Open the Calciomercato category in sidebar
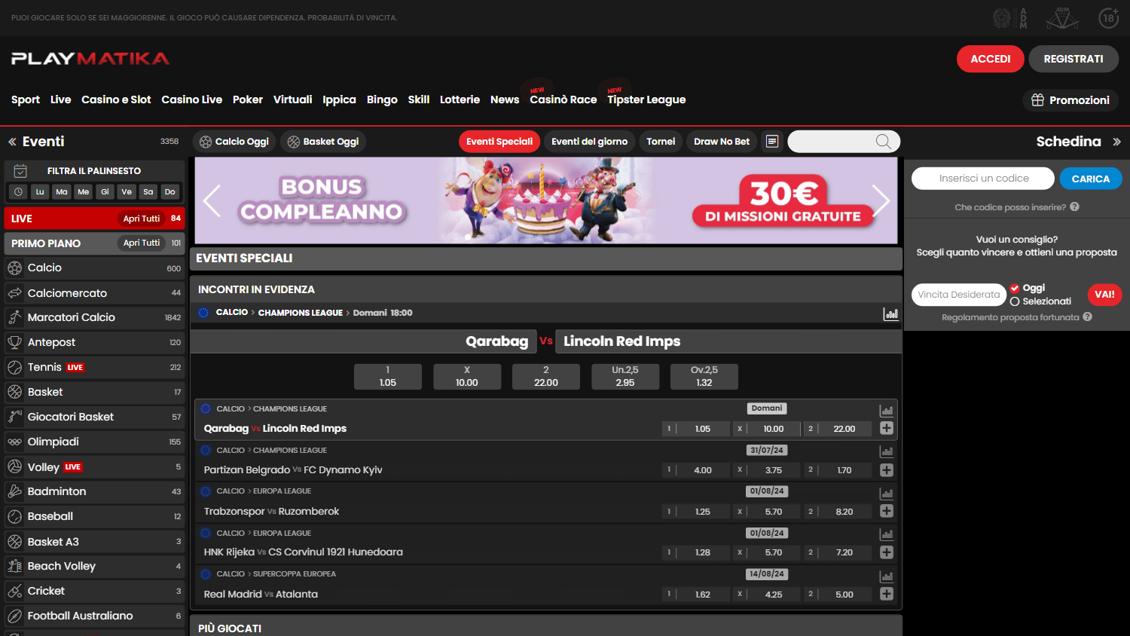 [94, 293]
